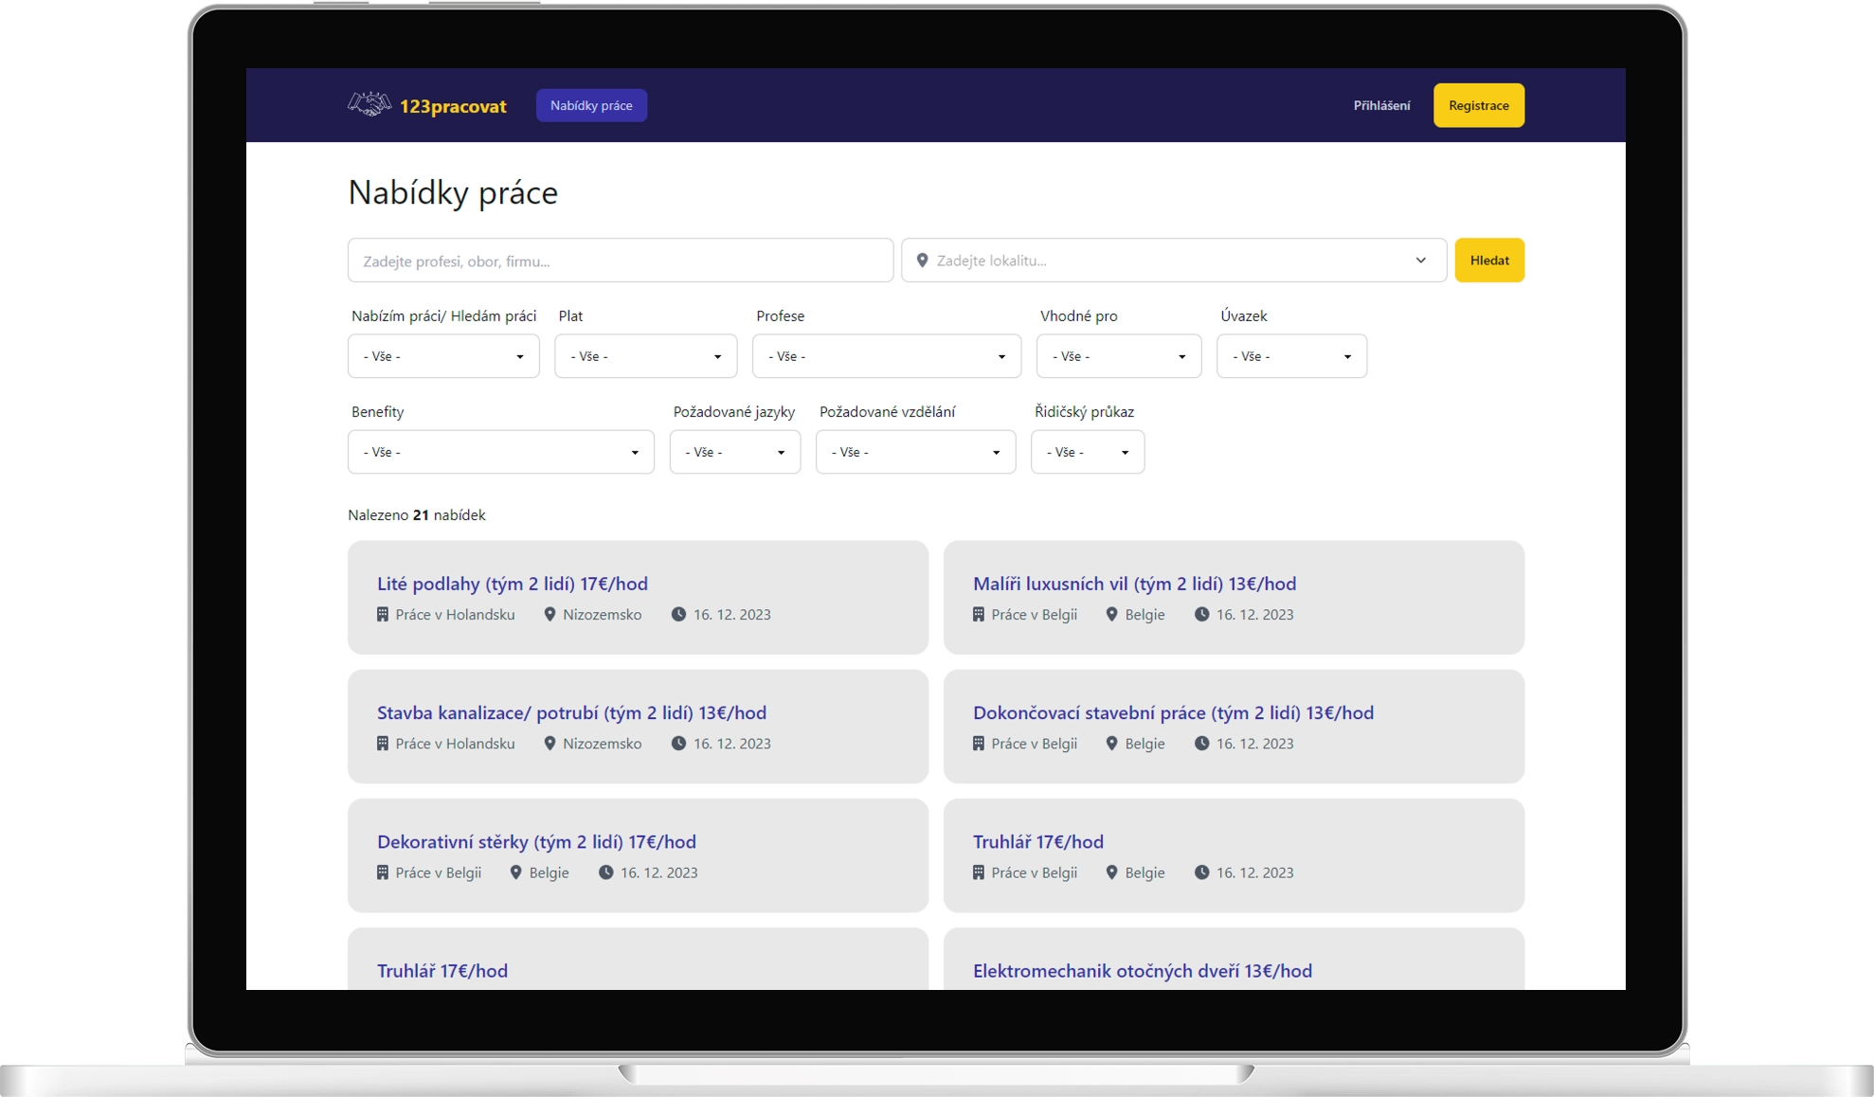1874x1097 pixels.
Task: Expand the Řidičský průkaz dropdown
Action: click(1087, 452)
